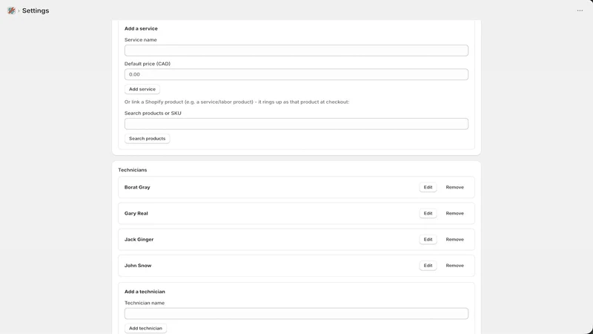Focus the Service name input field
This screenshot has height=334, width=593.
click(296, 50)
